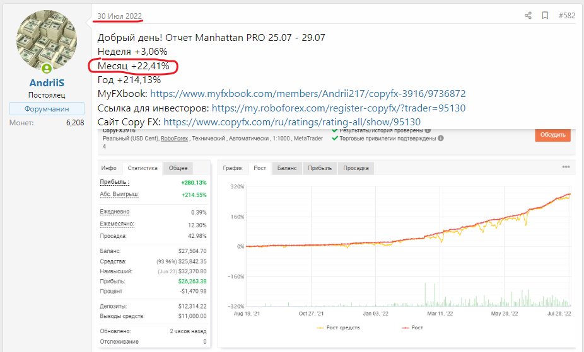Click the share icon on post #582
The height and width of the screenshot is (352, 584).
(x=528, y=16)
